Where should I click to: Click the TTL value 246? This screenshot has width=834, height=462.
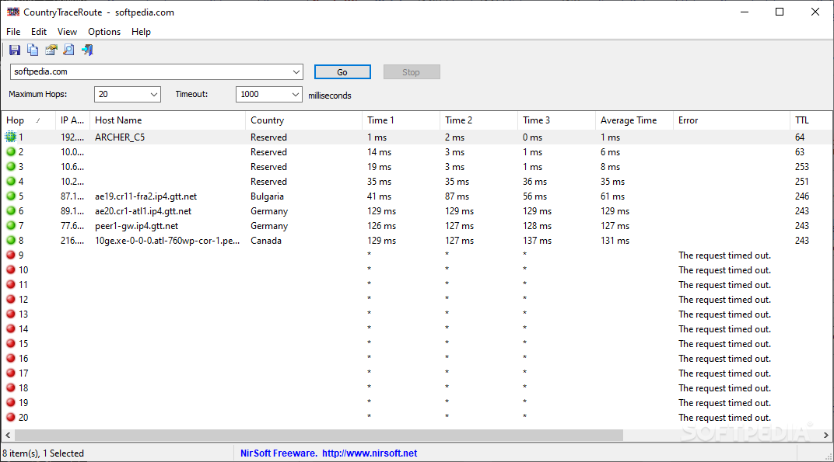tap(802, 196)
